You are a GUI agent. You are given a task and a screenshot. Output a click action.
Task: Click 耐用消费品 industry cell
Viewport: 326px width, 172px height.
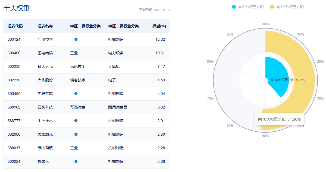pos(118,107)
